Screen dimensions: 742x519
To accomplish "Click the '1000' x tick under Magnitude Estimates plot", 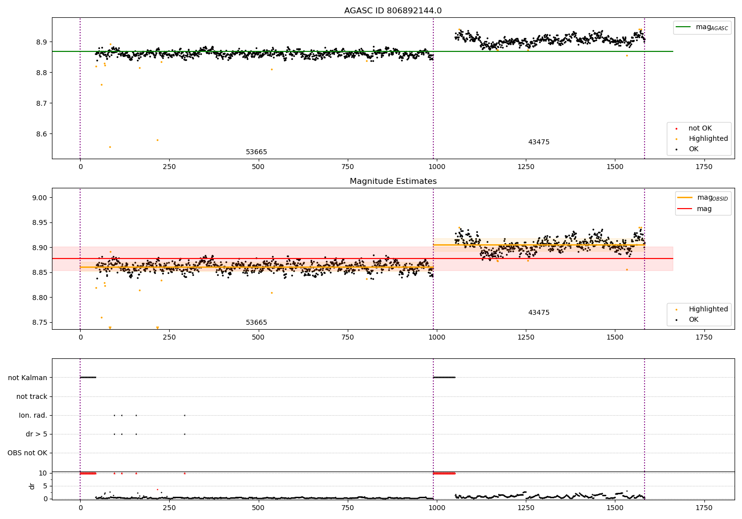I will pos(437,338).
